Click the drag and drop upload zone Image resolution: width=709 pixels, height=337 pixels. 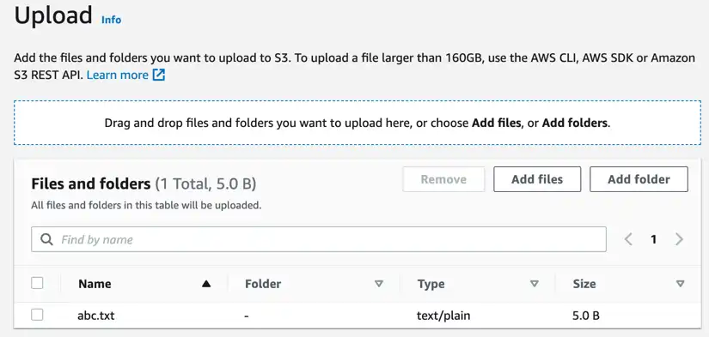[x=358, y=123]
